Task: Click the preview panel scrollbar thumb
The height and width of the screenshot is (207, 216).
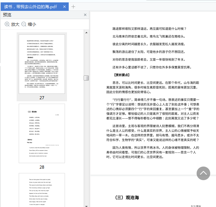Action: (x=86, y=78)
